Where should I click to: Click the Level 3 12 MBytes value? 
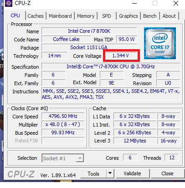[x=135, y=141]
